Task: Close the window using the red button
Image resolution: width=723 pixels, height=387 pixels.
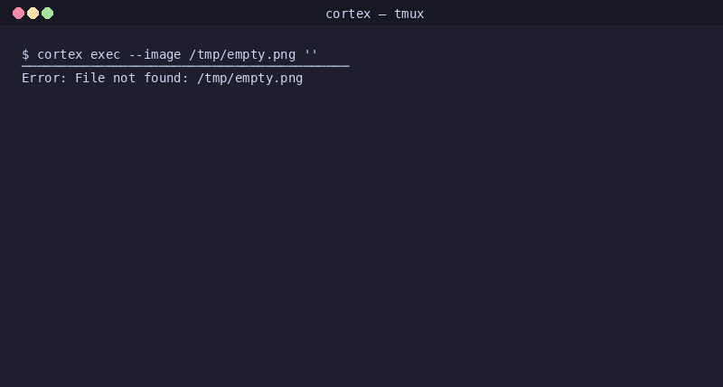Action: click(x=18, y=14)
